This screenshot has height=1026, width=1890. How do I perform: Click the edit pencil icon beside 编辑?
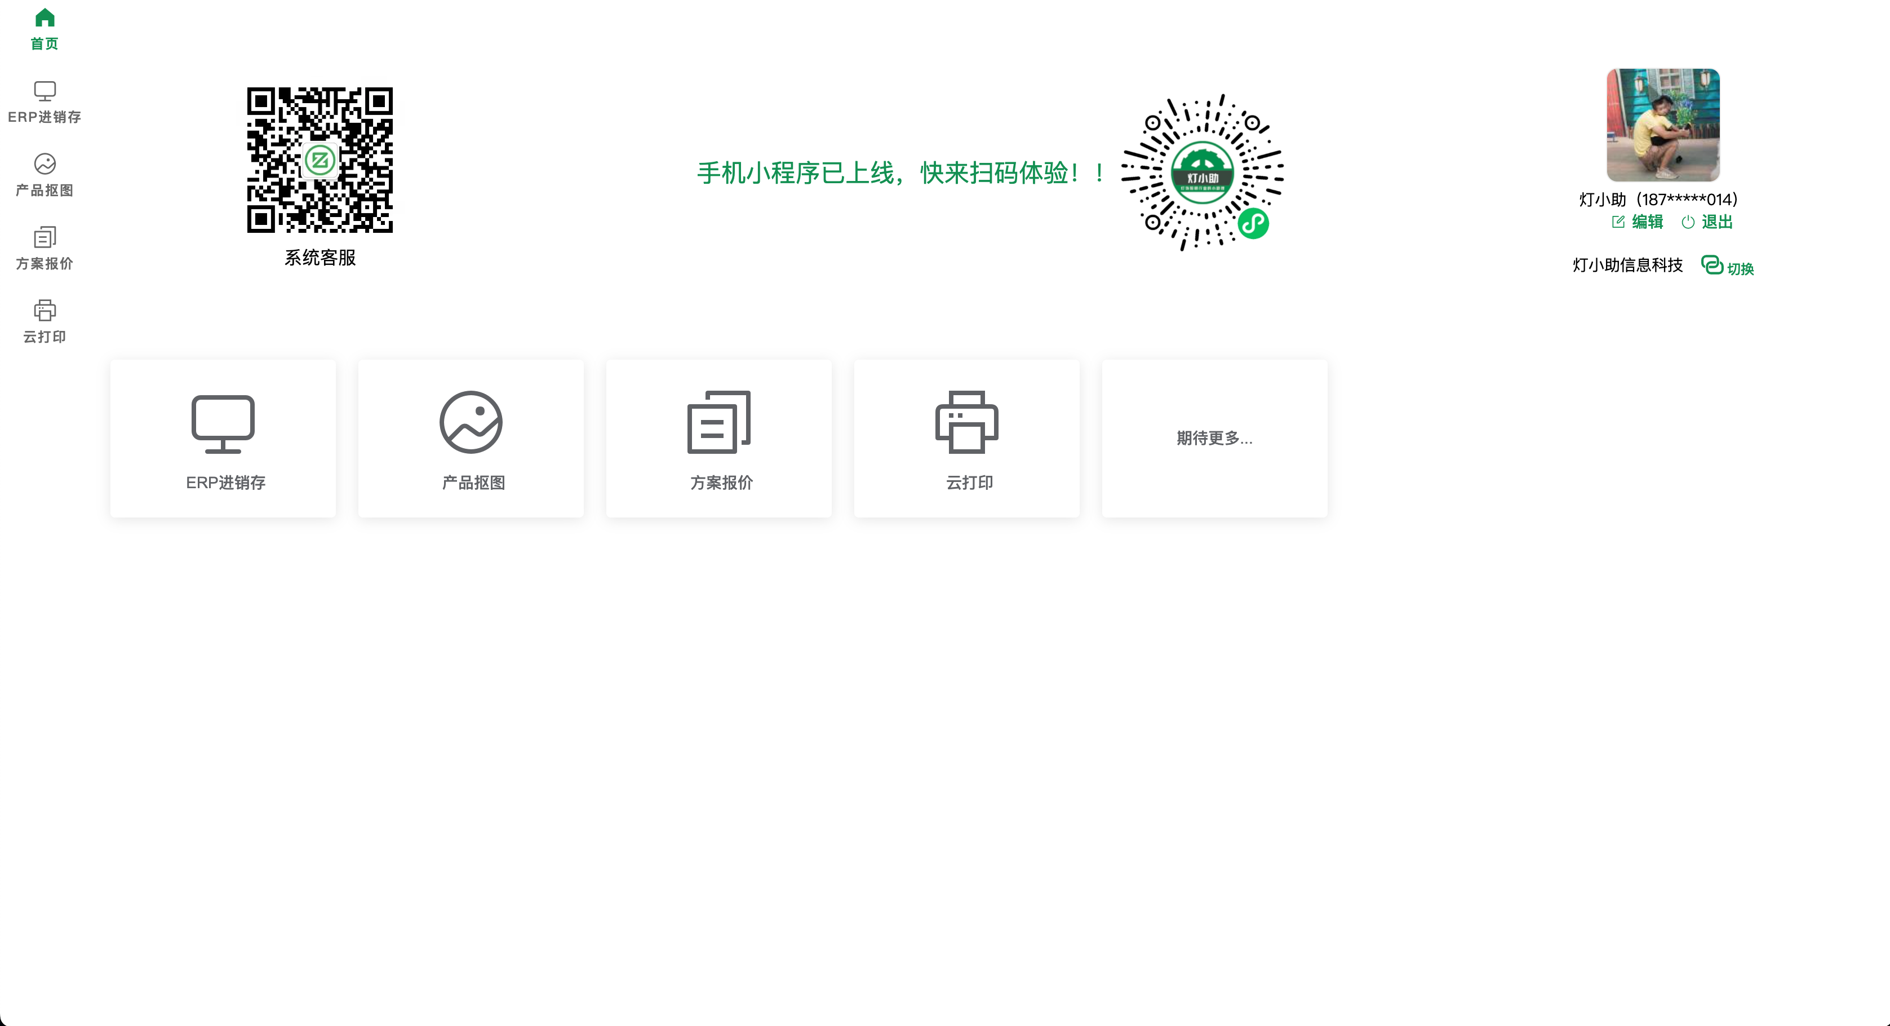[1618, 222]
